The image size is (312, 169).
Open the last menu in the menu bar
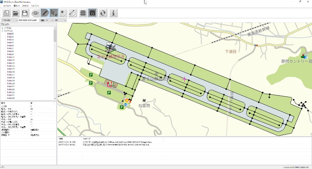pos(35,7)
